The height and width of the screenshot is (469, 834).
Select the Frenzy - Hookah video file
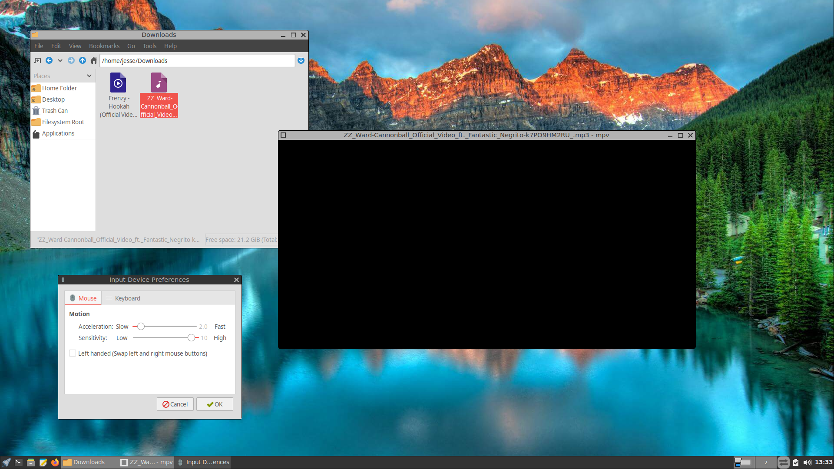[118, 95]
